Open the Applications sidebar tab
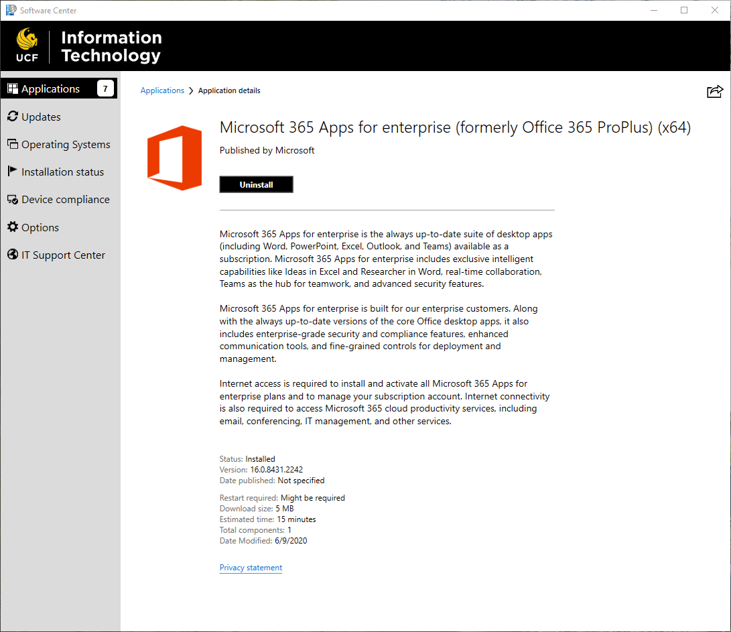 point(59,88)
